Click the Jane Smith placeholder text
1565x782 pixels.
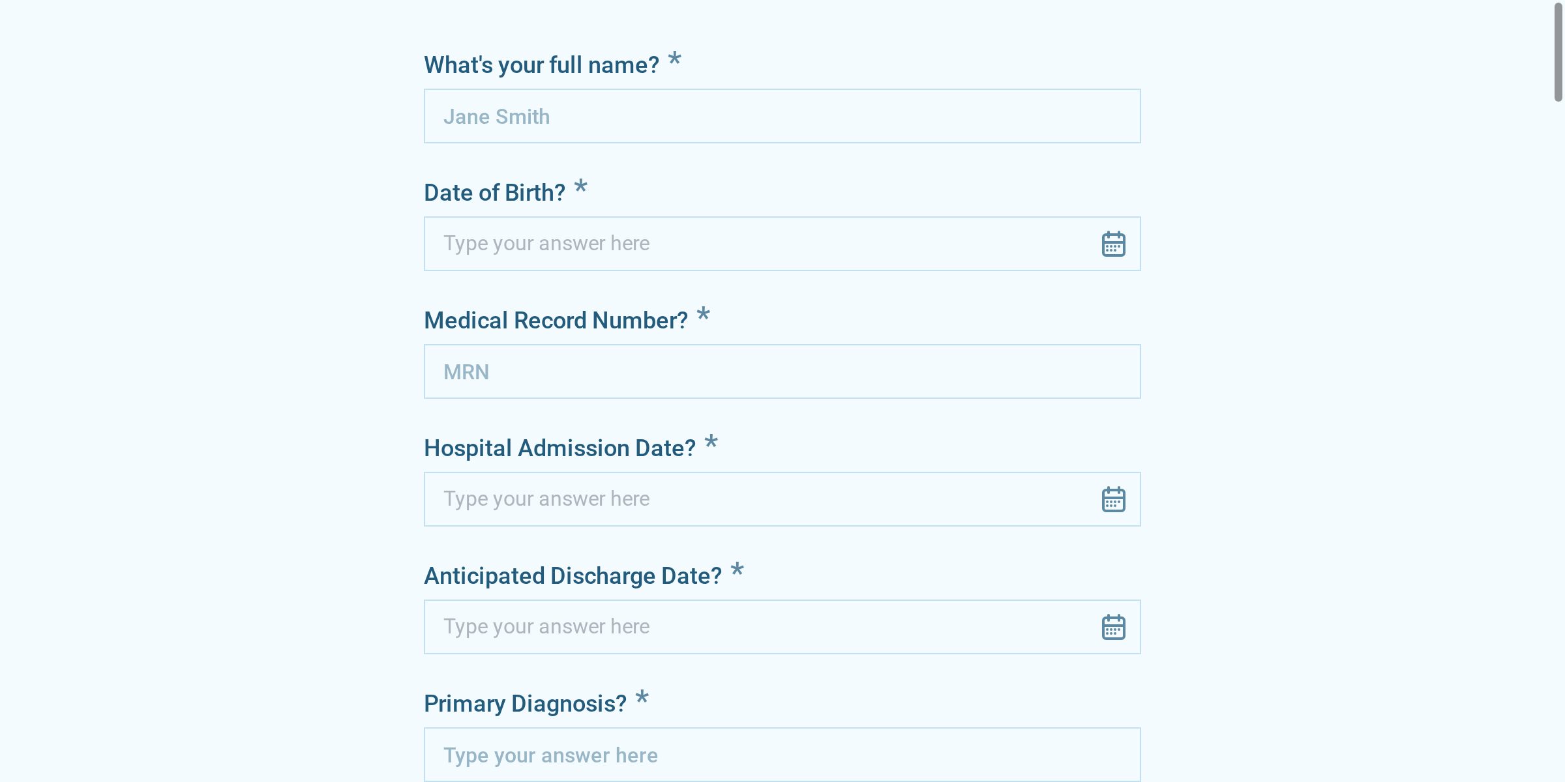pyautogui.click(x=496, y=116)
